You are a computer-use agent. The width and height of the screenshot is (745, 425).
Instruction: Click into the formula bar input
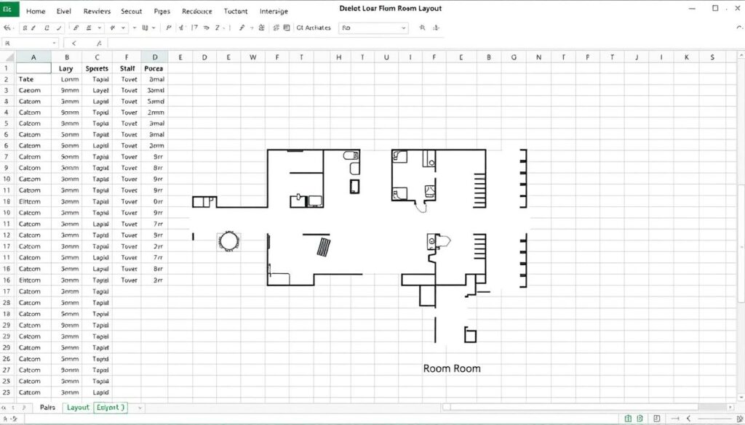coord(276,43)
